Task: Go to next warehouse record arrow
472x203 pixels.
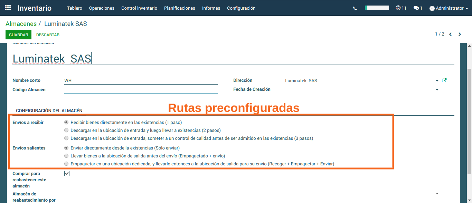Action: (460, 34)
